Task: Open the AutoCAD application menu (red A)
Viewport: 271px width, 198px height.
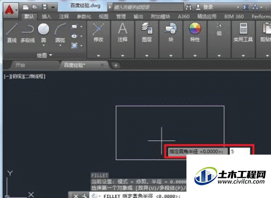Action: click(10, 10)
